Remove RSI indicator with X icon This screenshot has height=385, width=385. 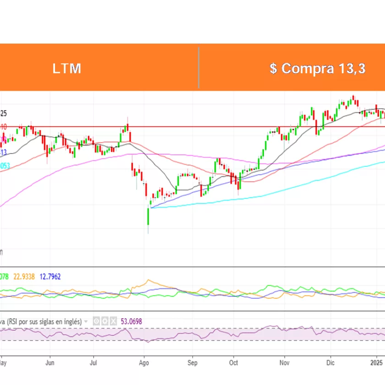pyautogui.click(x=113, y=321)
